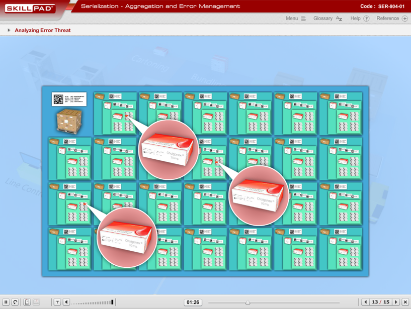Toggle the transcript T button
Image resolution: width=411 pixels, height=309 pixels.
pos(57,302)
